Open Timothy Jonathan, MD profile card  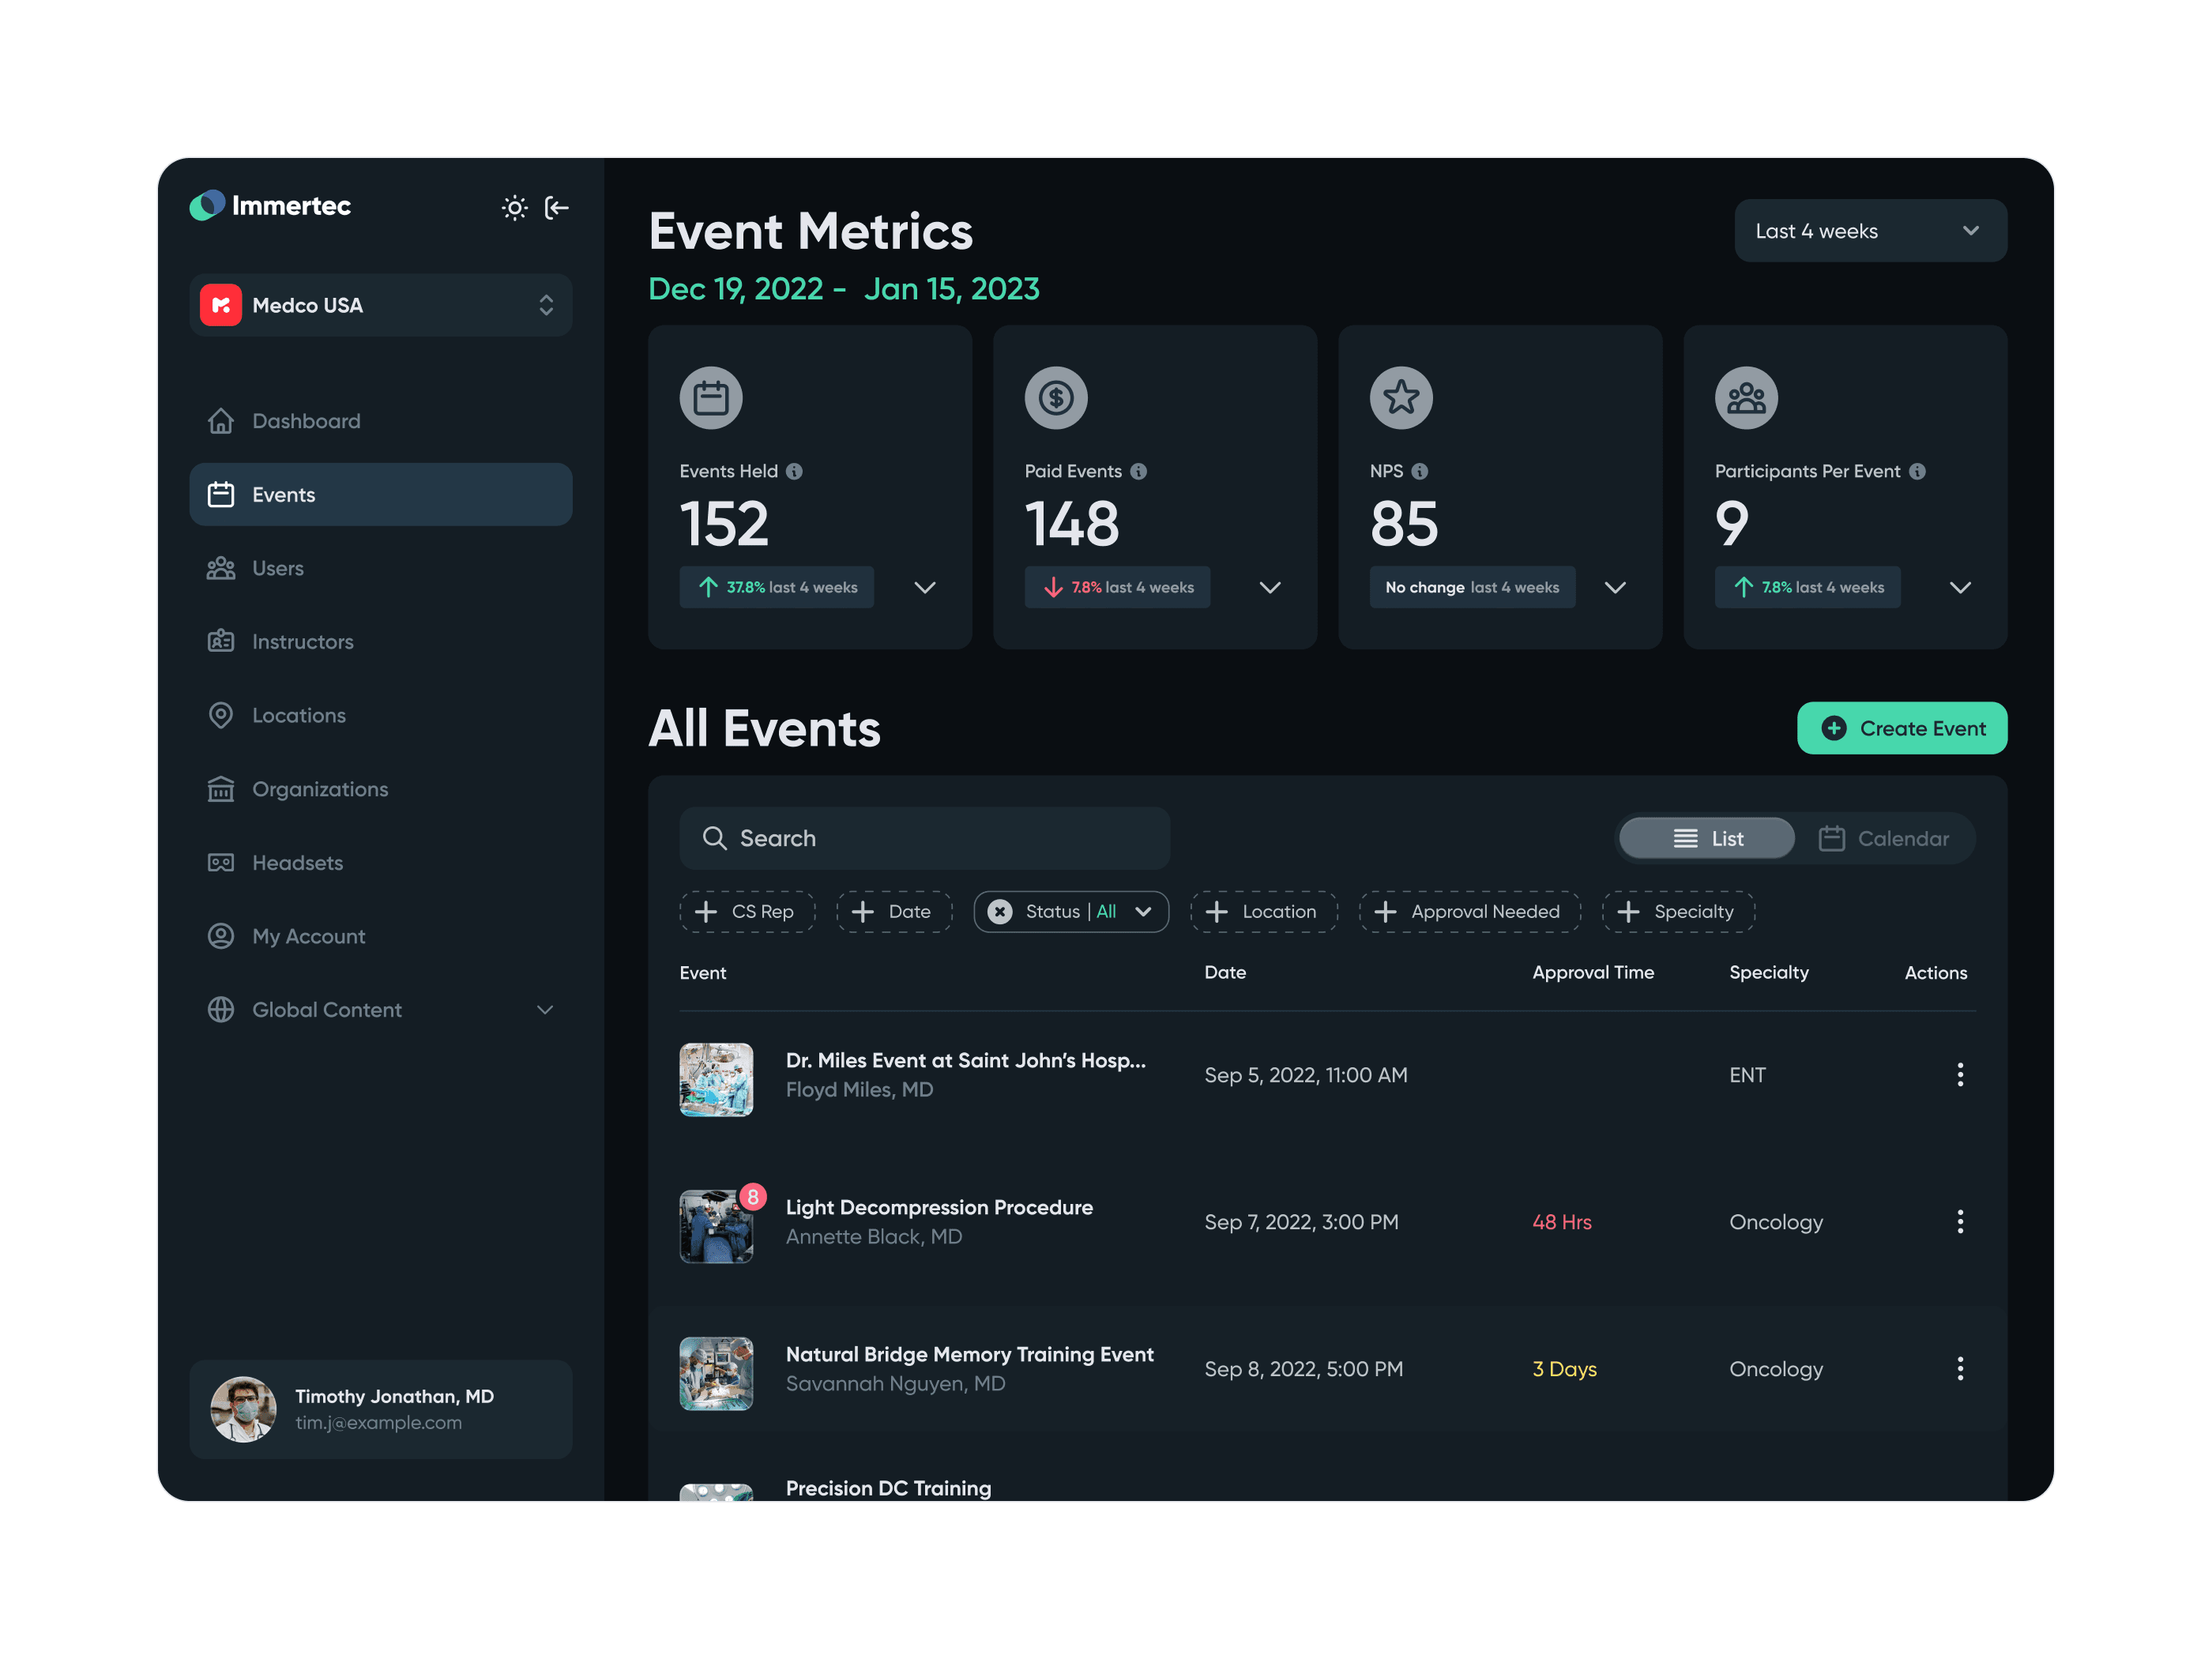click(381, 1408)
